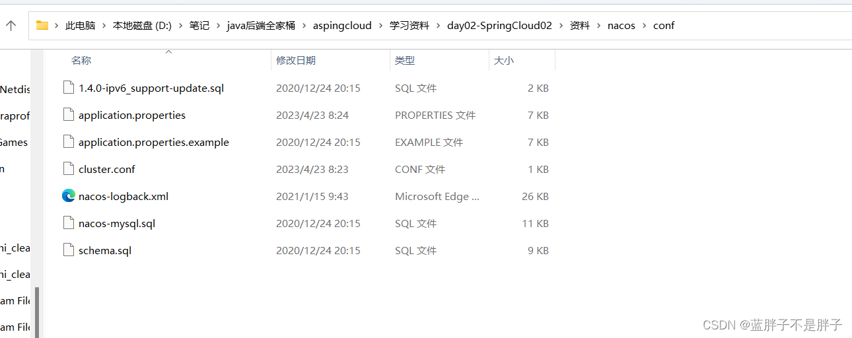Image resolution: width=852 pixels, height=338 pixels.
Task: Click type PROPERTIES 文件
Action: pos(435,115)
